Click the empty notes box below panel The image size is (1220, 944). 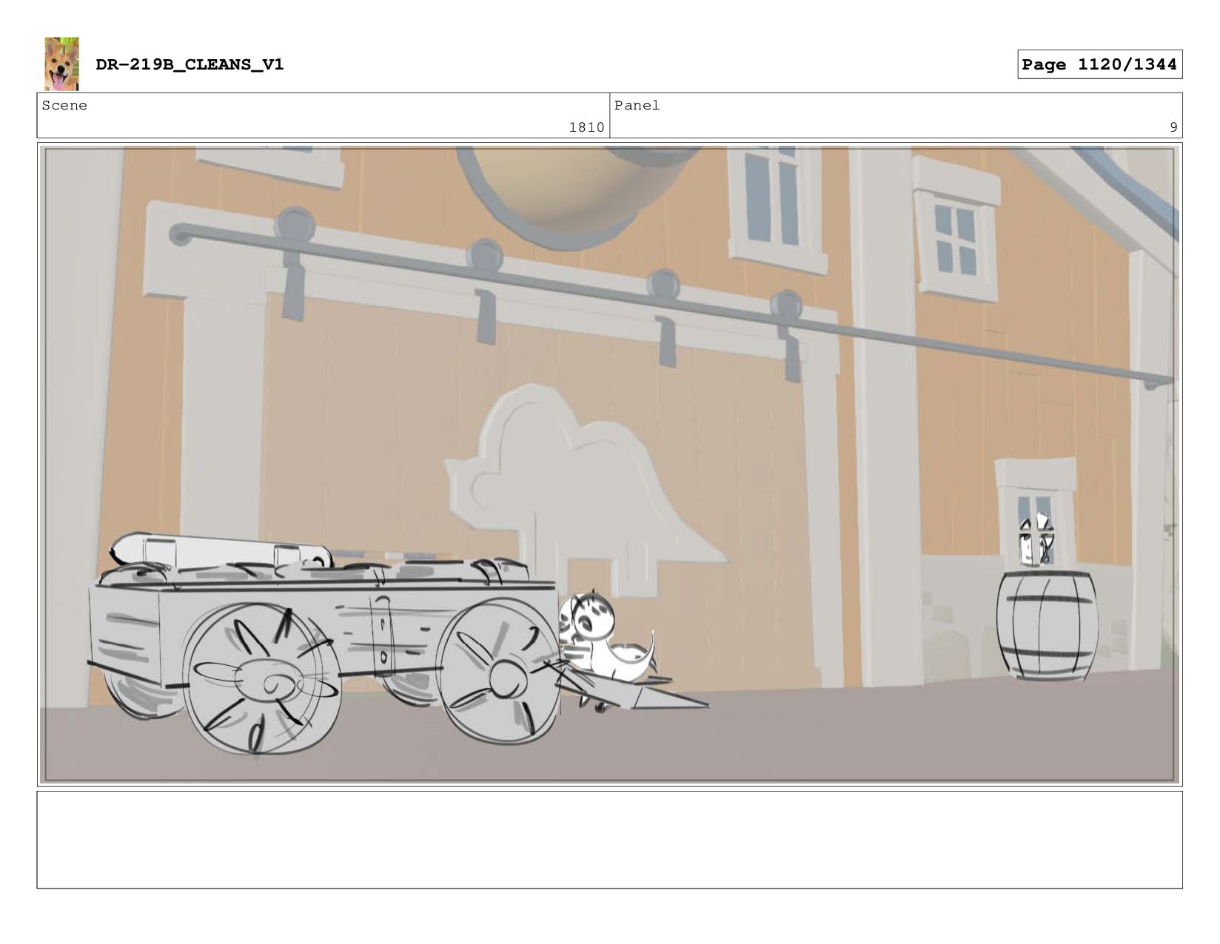[x=609, y=840]
